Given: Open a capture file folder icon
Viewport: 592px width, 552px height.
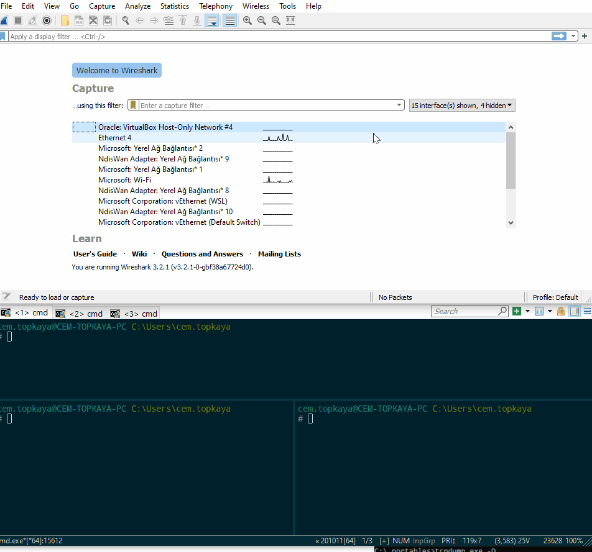Looking at the screenshot, I should click(x=65, y=20).
